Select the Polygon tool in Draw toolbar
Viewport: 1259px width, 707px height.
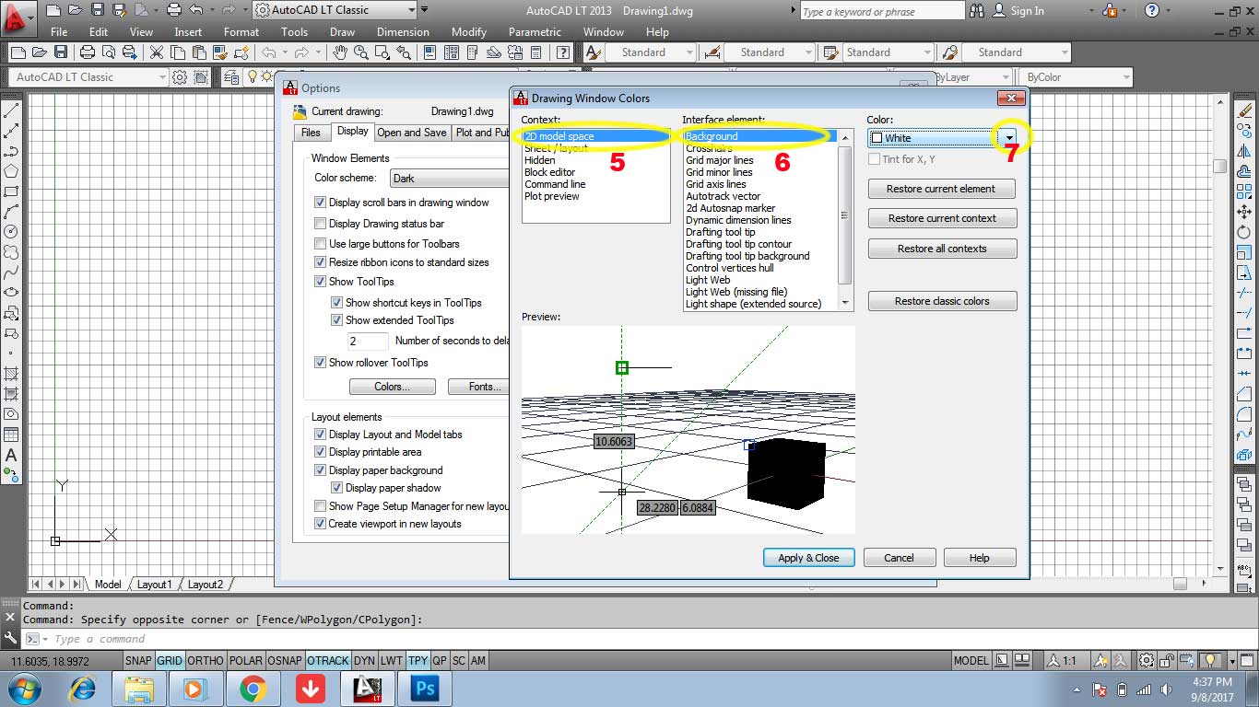coord(11,171)
